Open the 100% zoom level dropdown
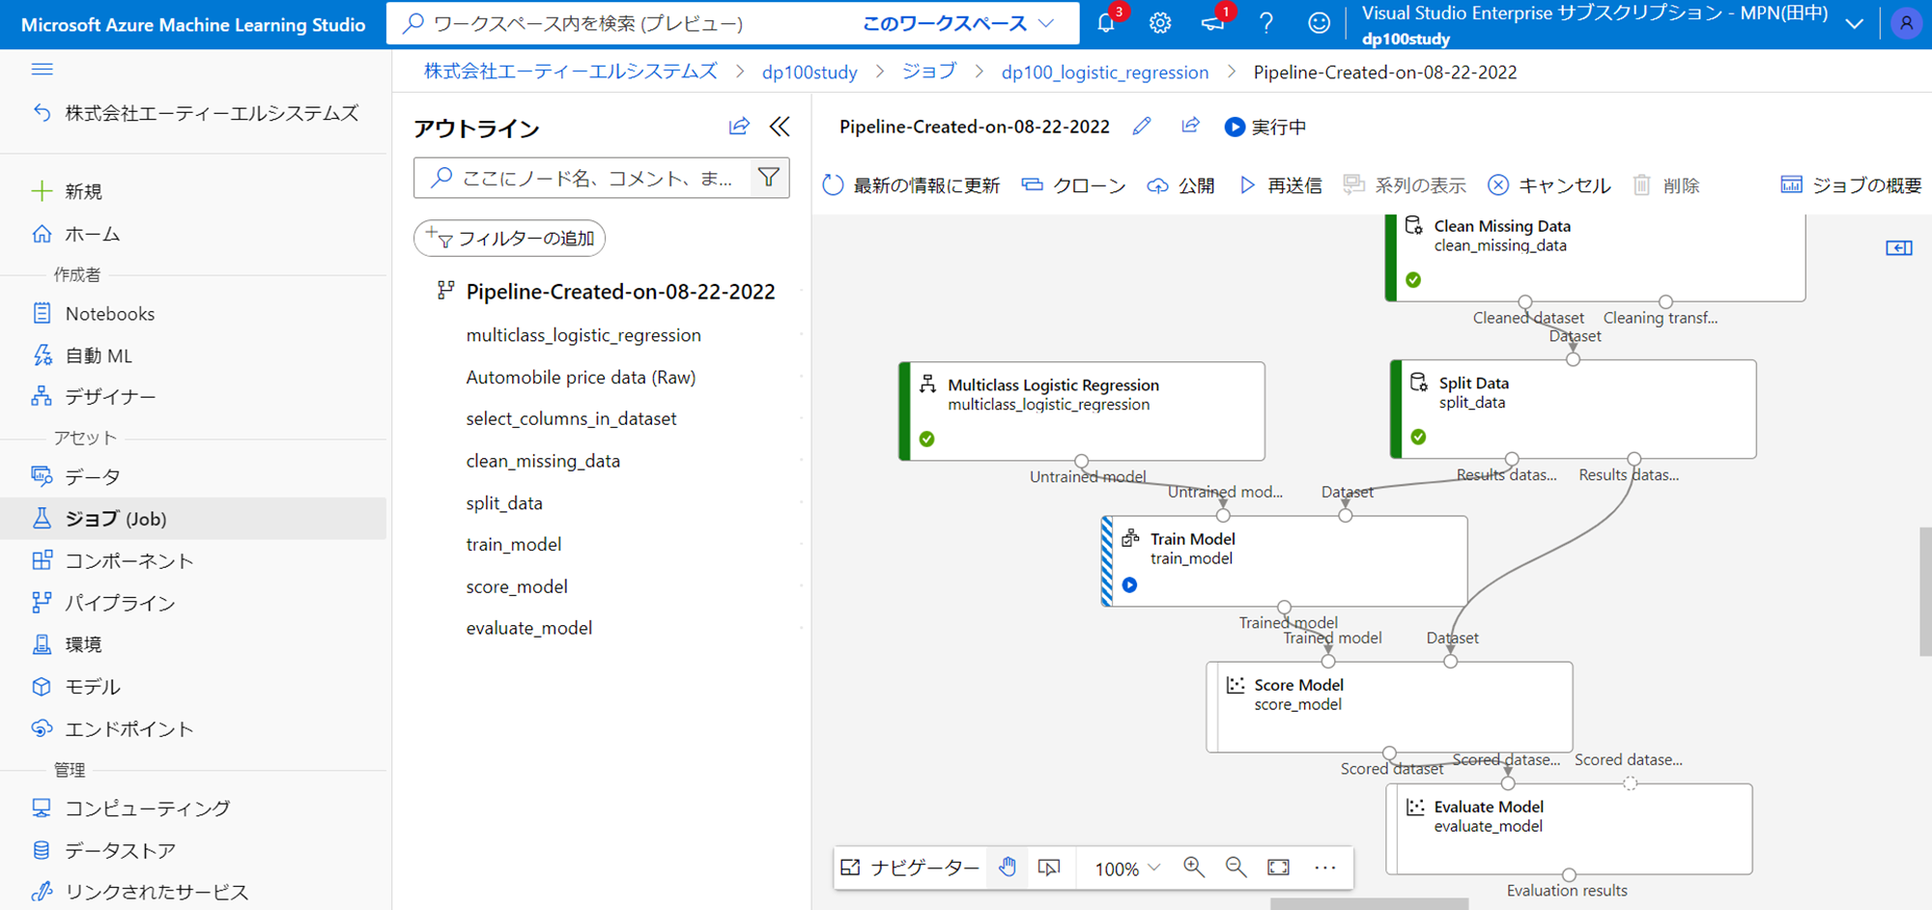 coord(1127,868)
